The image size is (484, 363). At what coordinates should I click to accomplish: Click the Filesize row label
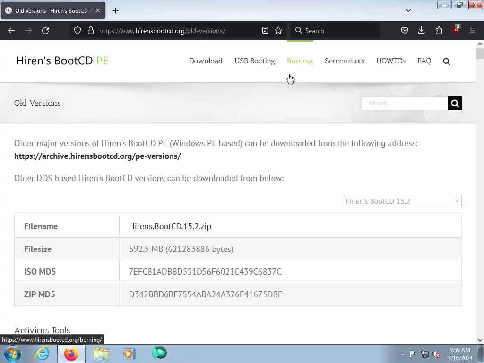click(x=38, y=249)
